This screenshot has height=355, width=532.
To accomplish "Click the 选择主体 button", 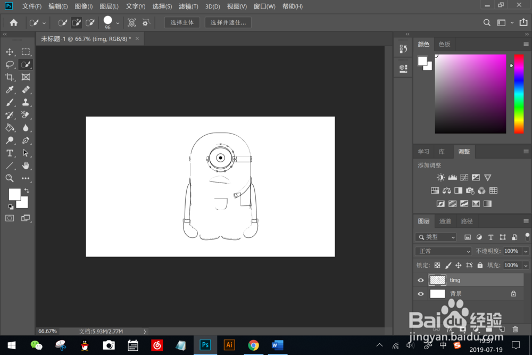I will 182,23.
